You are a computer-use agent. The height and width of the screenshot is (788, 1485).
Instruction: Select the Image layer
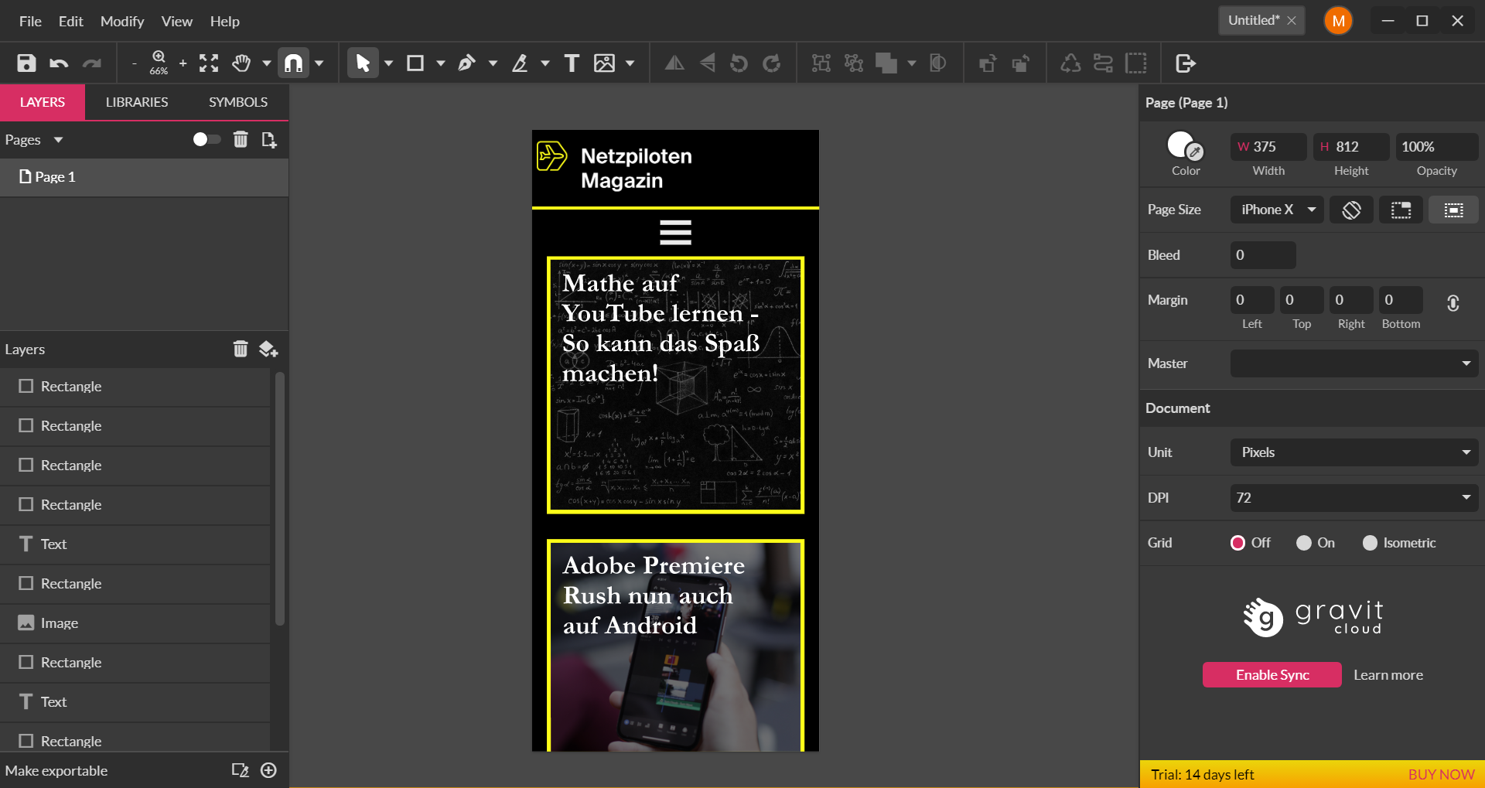(135, 623)
